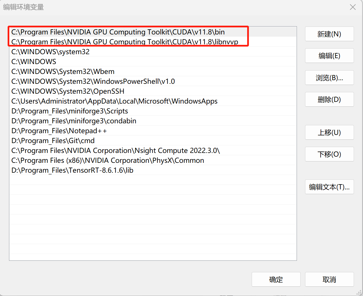The width and height of the screenshot is (363, 296).
Task: Cancel the dialog with 取消
Action: [x=329, y=279]
